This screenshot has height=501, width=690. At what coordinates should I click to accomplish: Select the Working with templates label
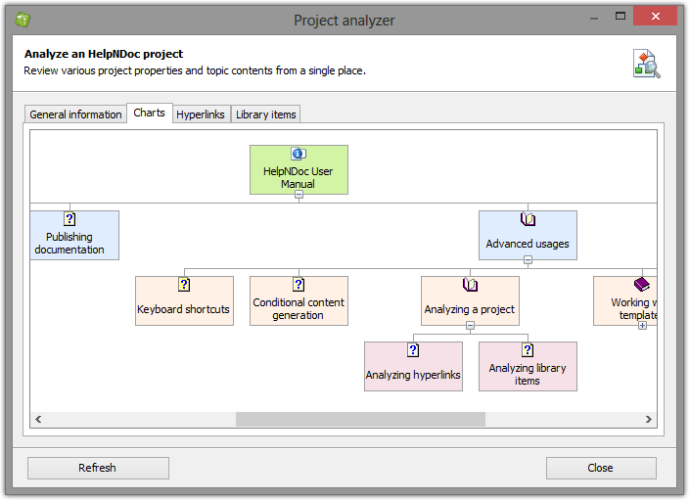coord(634,308)
